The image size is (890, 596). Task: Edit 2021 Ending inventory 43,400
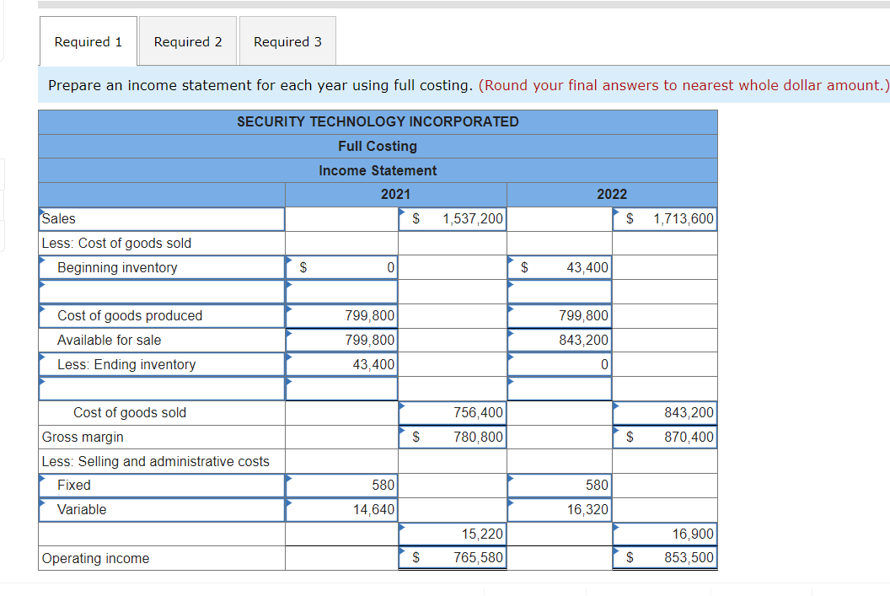341,364
